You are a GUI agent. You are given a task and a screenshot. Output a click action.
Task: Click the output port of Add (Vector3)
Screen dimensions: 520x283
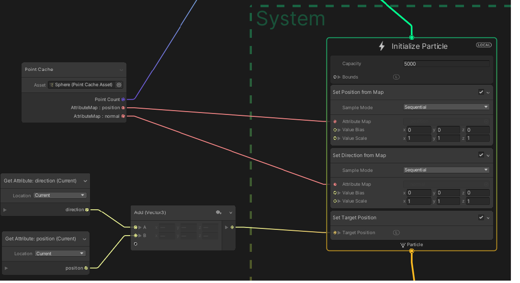tap(233, 227)
